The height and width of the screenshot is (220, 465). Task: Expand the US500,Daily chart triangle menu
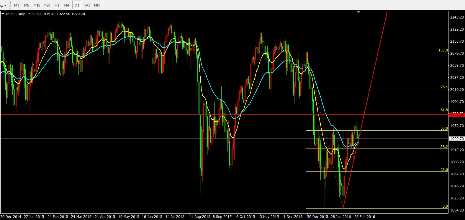(x=3, y=14)
